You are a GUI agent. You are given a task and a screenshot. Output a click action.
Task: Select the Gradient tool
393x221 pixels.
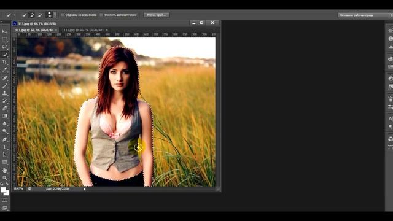[x=4, y=116]
